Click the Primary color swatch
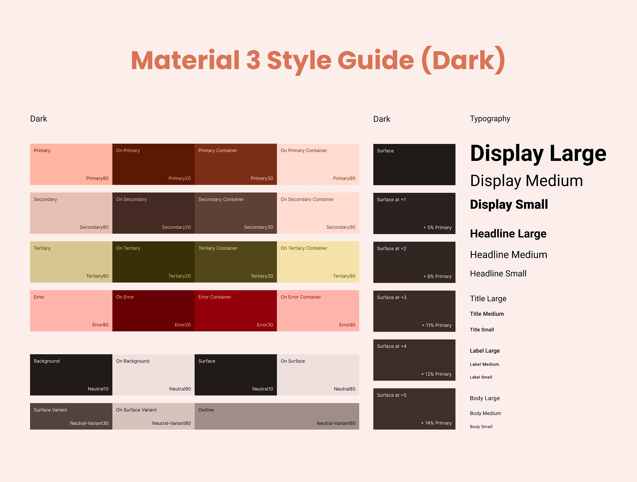Image resolution: width=637 pixels, height=482 pixels. [x=71, y=164]
